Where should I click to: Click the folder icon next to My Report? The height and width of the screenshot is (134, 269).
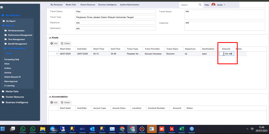click(x=4, y=21)
